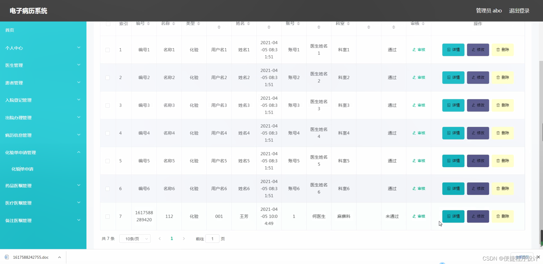Image resolution: width=543 pixels, height=264 pixels.
Task: Click 修改 for row 编号5
Action: click(478, 161)
